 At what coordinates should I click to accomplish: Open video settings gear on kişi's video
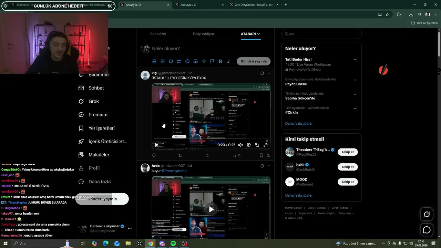click(x=249, y=145)
